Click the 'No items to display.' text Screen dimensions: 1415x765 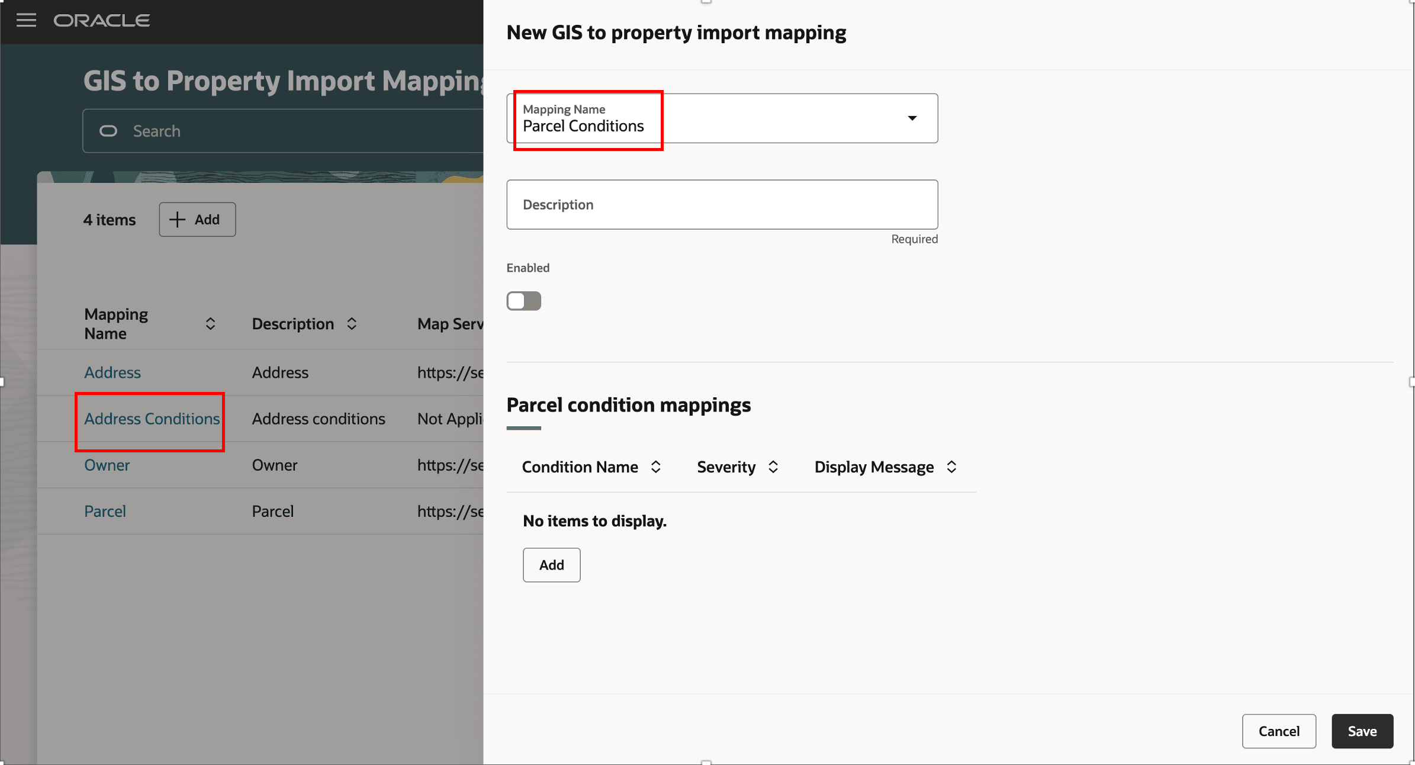(594, 521)
